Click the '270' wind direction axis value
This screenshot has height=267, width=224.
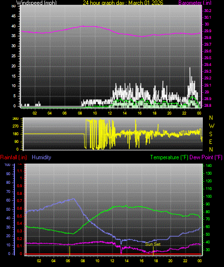pyautogui.click(x=15, y=127)
